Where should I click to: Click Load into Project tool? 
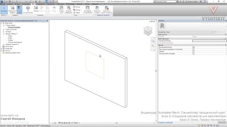click(x=97, y=10)
